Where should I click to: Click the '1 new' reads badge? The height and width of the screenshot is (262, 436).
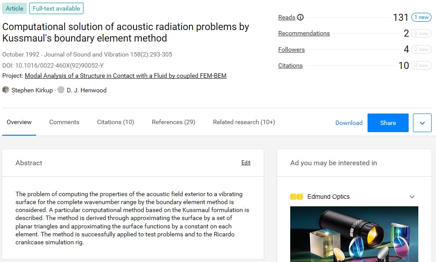click(x=421, y=17)
